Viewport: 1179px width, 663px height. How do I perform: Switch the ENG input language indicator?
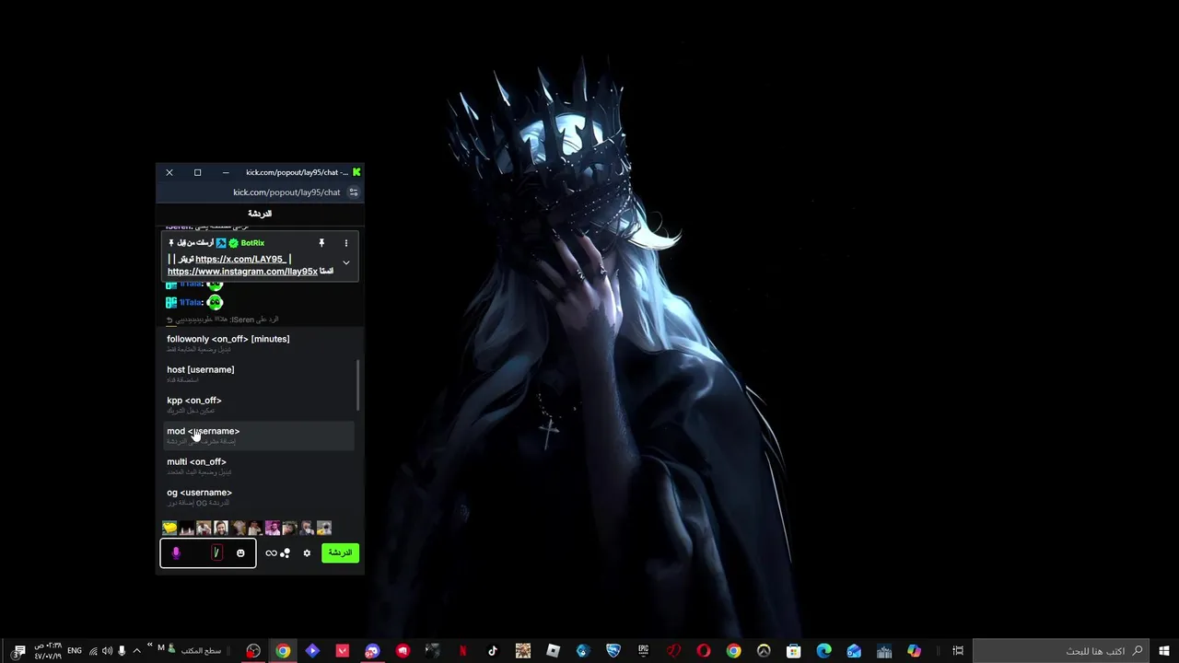pyautogui.click(x=75, y=651)
